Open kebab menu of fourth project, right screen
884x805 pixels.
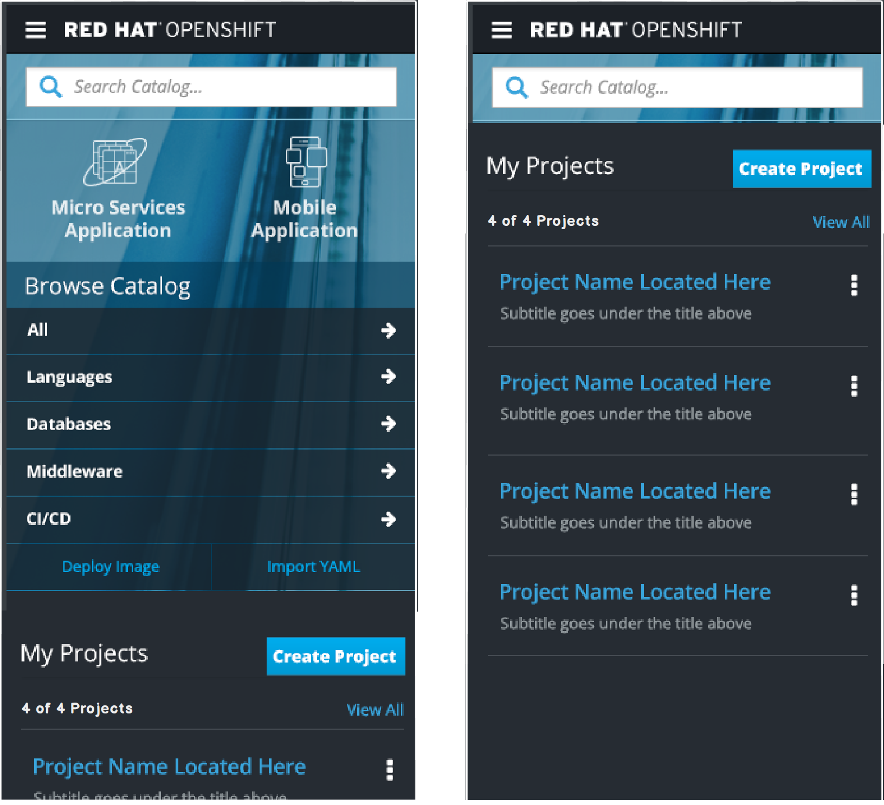pos(854,595)
